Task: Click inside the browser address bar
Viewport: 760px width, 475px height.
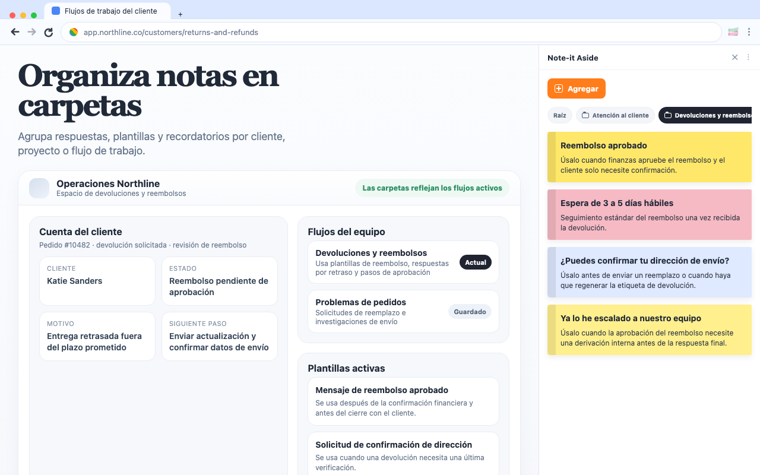Action: [356, 32]
